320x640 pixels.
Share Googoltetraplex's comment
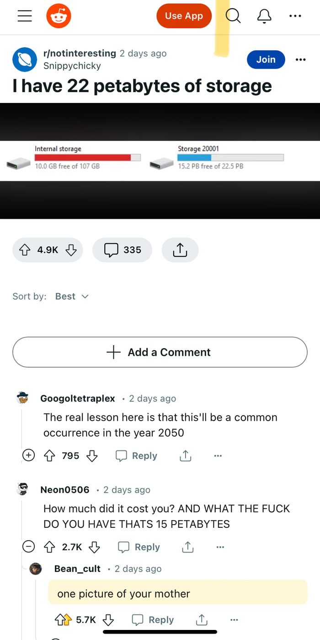click(185, 456)
